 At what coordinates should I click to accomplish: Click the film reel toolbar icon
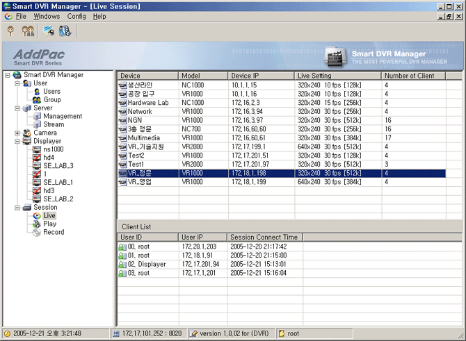(x=65, y=31)
